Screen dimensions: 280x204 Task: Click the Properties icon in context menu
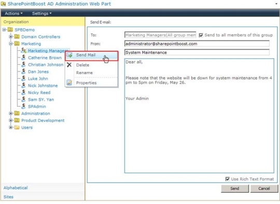coord(69,82)
